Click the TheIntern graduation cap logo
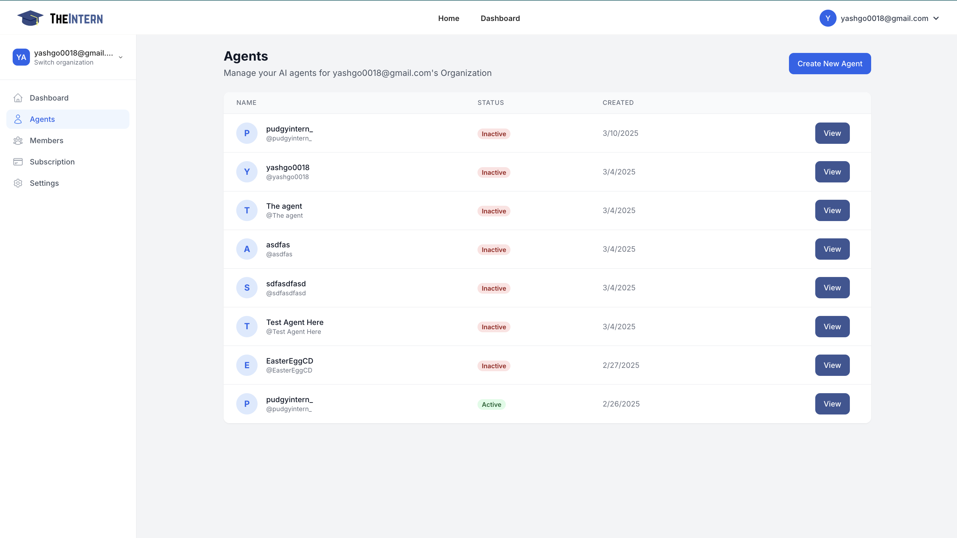957x538 pixels. [x=31, y=18]
